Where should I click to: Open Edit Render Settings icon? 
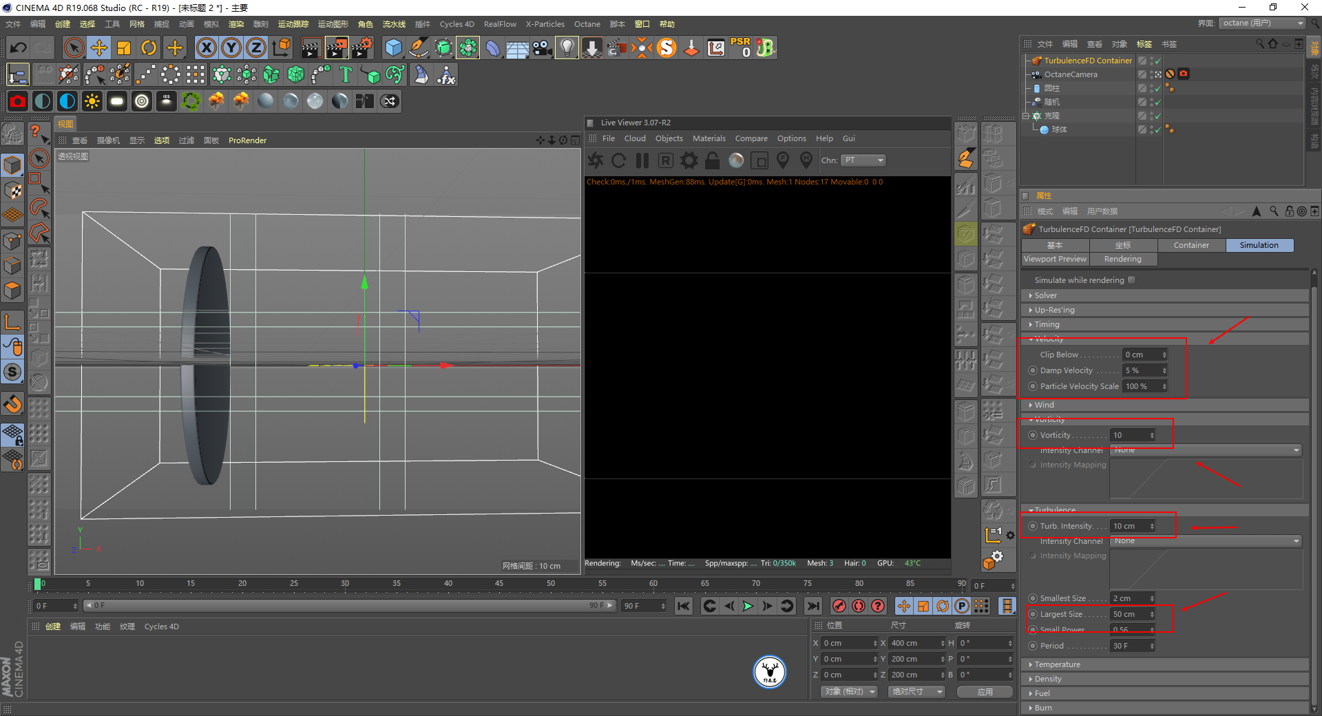[362, 48]
